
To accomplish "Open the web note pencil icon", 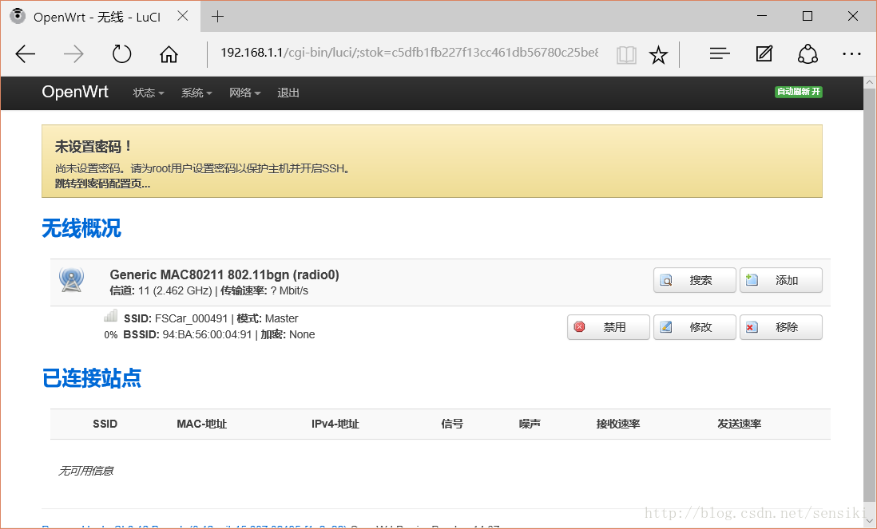I will (x=764, y=53).
